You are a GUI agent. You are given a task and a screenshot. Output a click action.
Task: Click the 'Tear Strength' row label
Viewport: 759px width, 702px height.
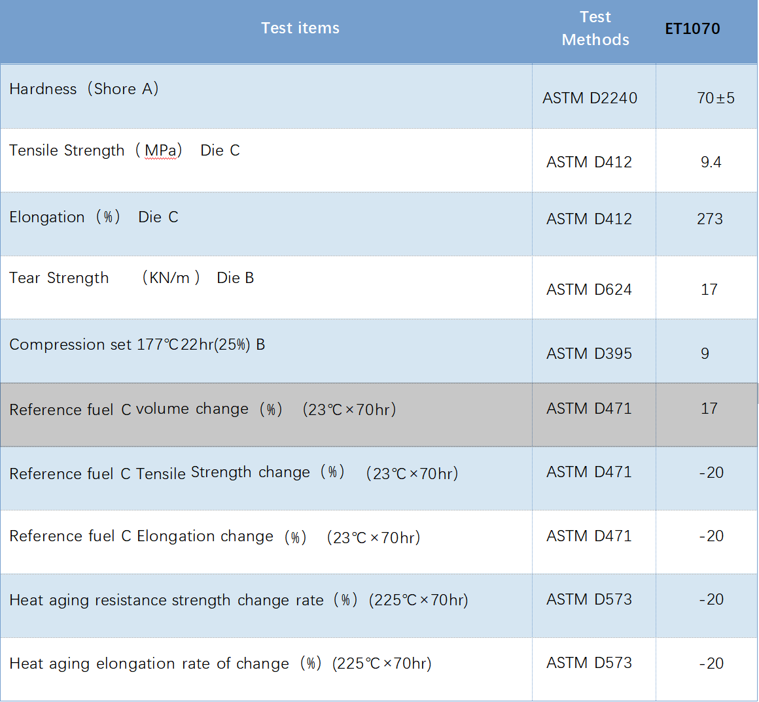pyautogui.click(x=59, y=278)
